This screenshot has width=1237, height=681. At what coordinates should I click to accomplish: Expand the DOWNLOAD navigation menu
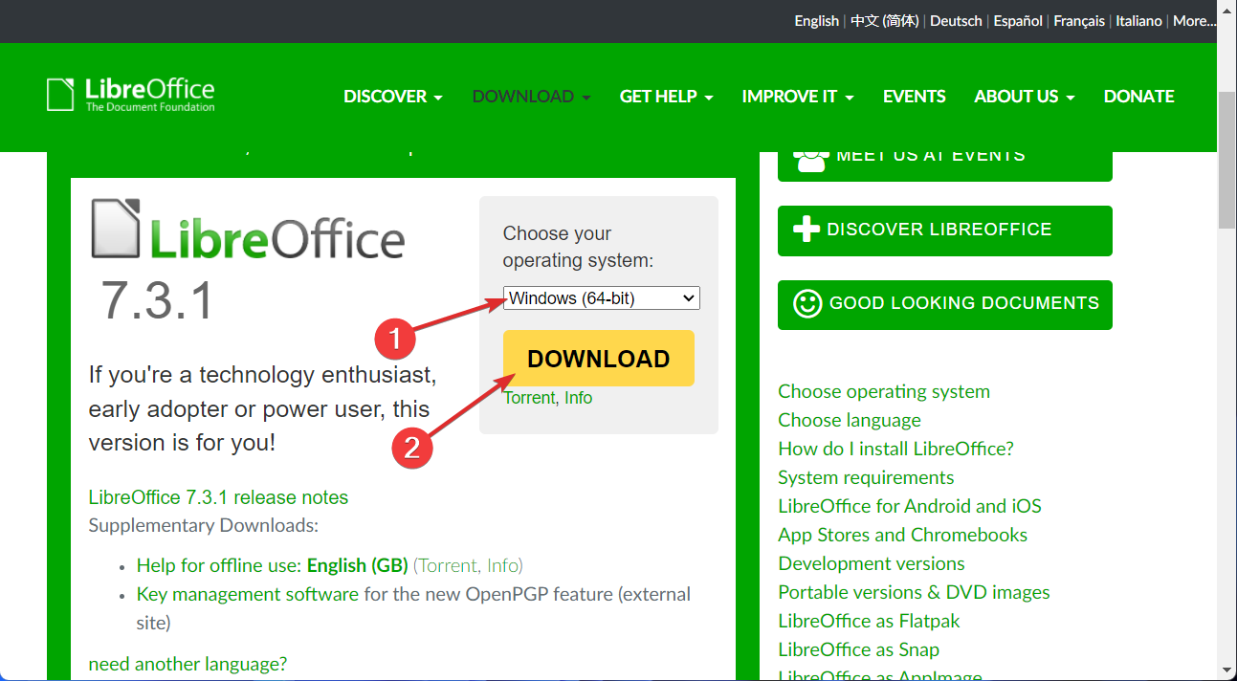point(531,96)
